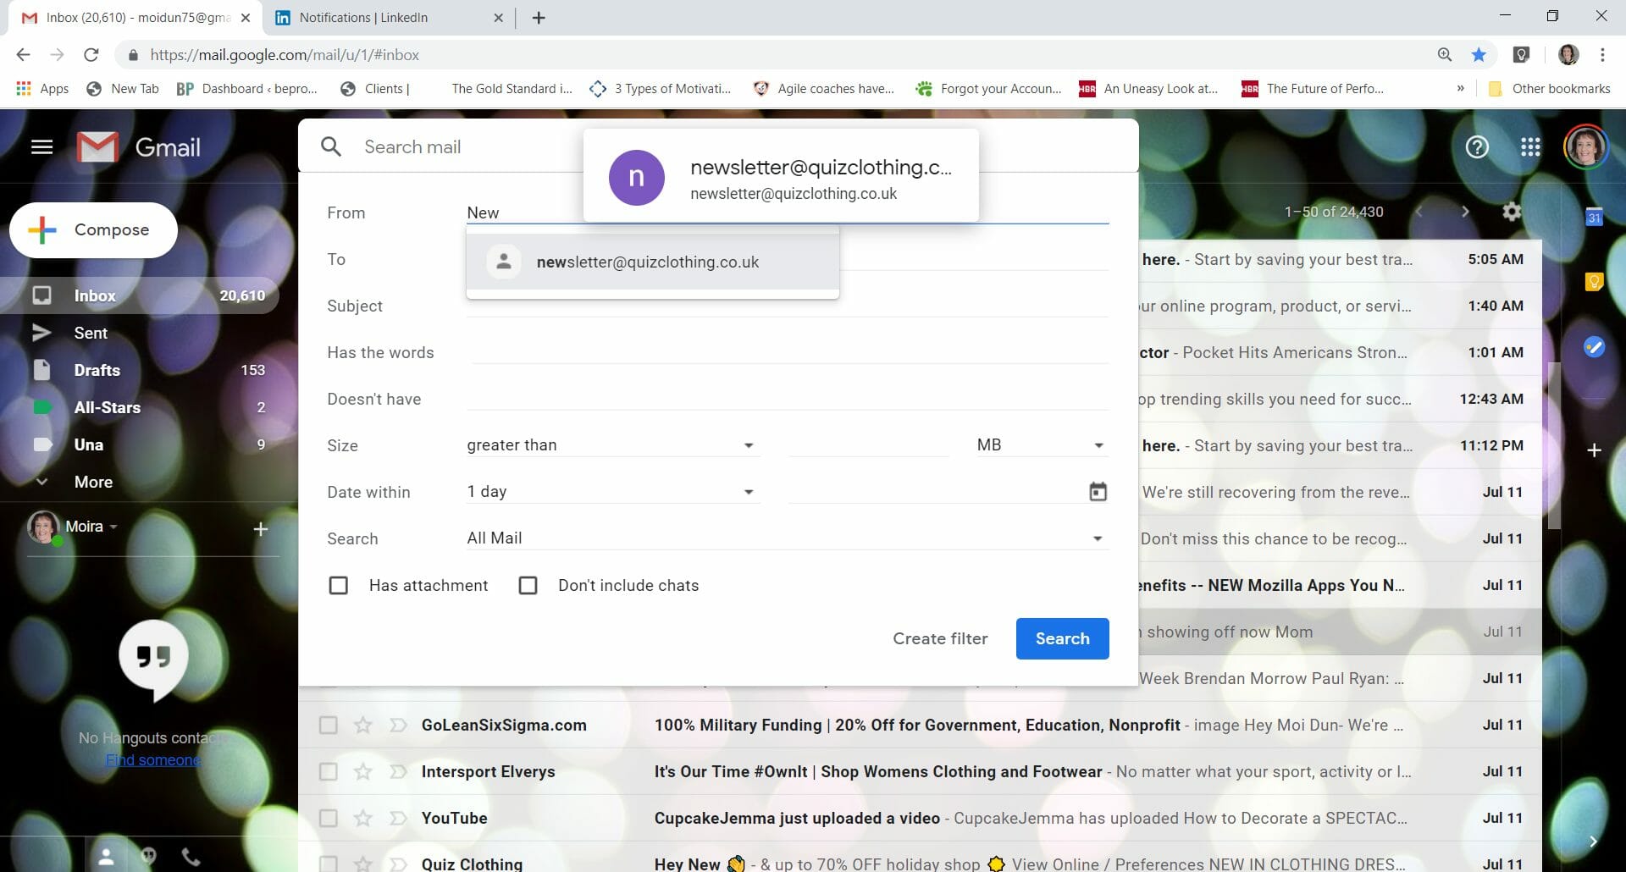Open Other bookmarks folder
The width and height of the screenshot is (1626, 872).
coord(1550,88)
